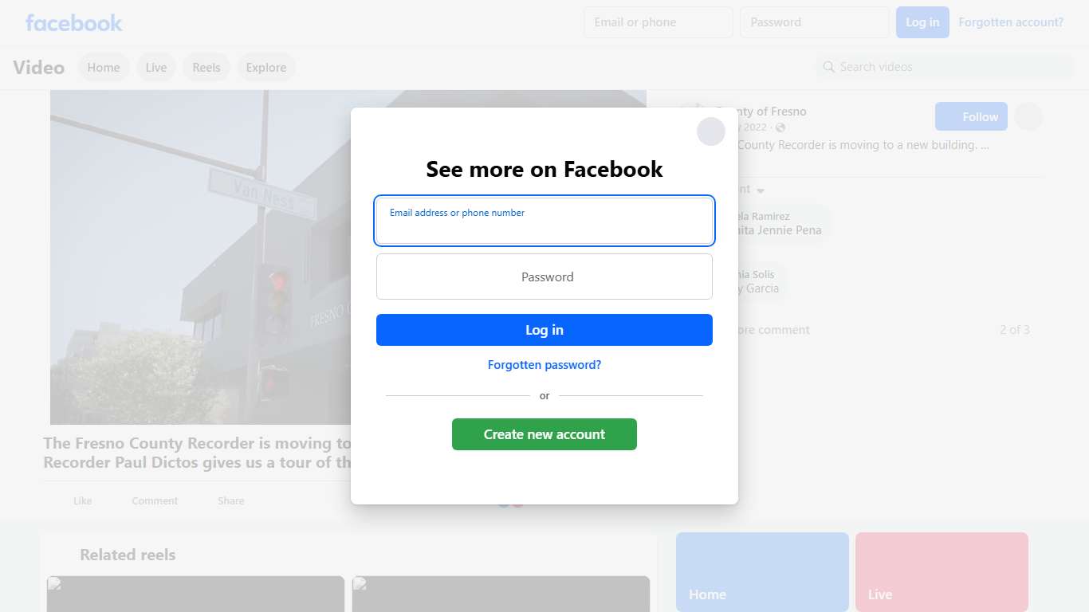Screen dimensions: 1089x612
Task: Open the red Live tile at bottom
Action: point(942,572)
